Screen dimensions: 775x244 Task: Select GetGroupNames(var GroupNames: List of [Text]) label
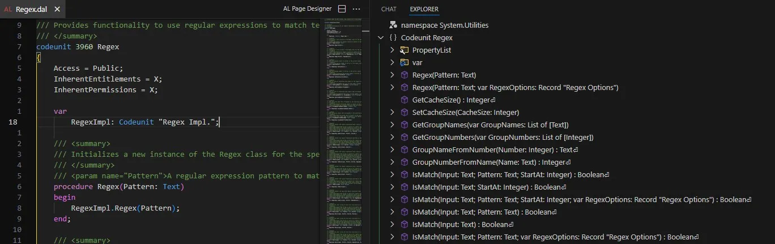tap(491, 125)
